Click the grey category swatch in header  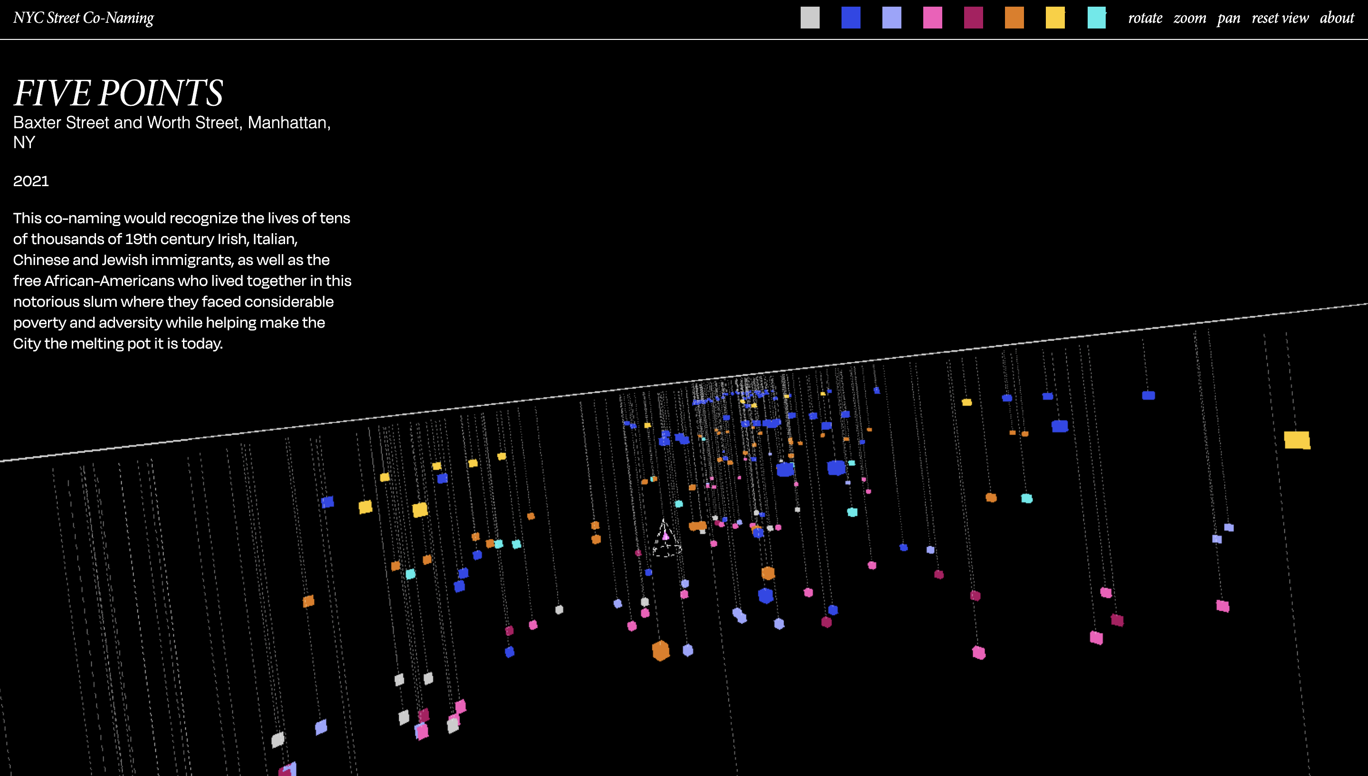click(810, 18)
